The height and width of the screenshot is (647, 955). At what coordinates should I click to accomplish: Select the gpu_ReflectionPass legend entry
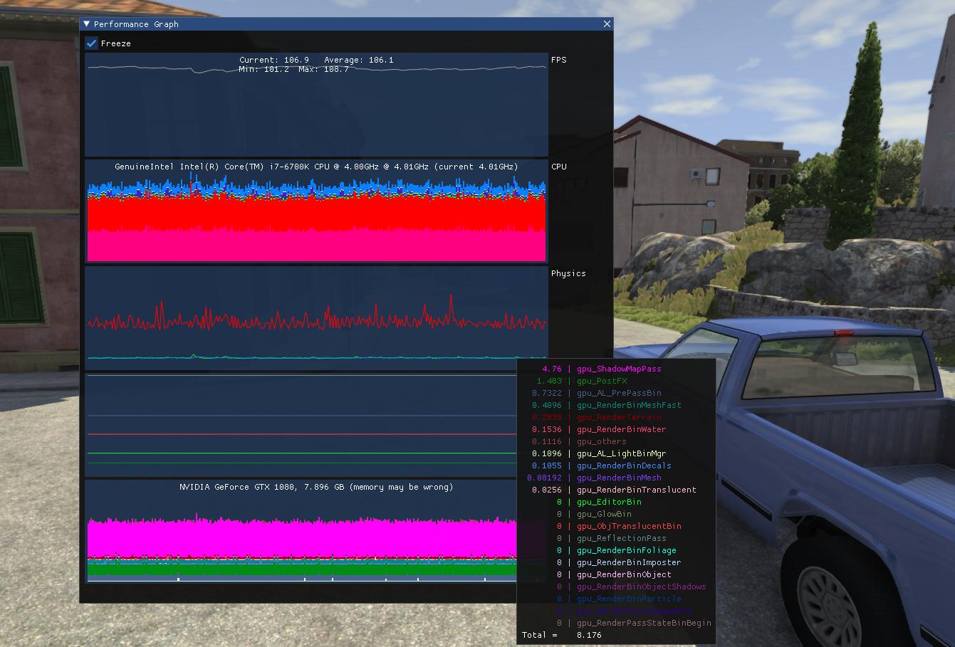point(622,538)
